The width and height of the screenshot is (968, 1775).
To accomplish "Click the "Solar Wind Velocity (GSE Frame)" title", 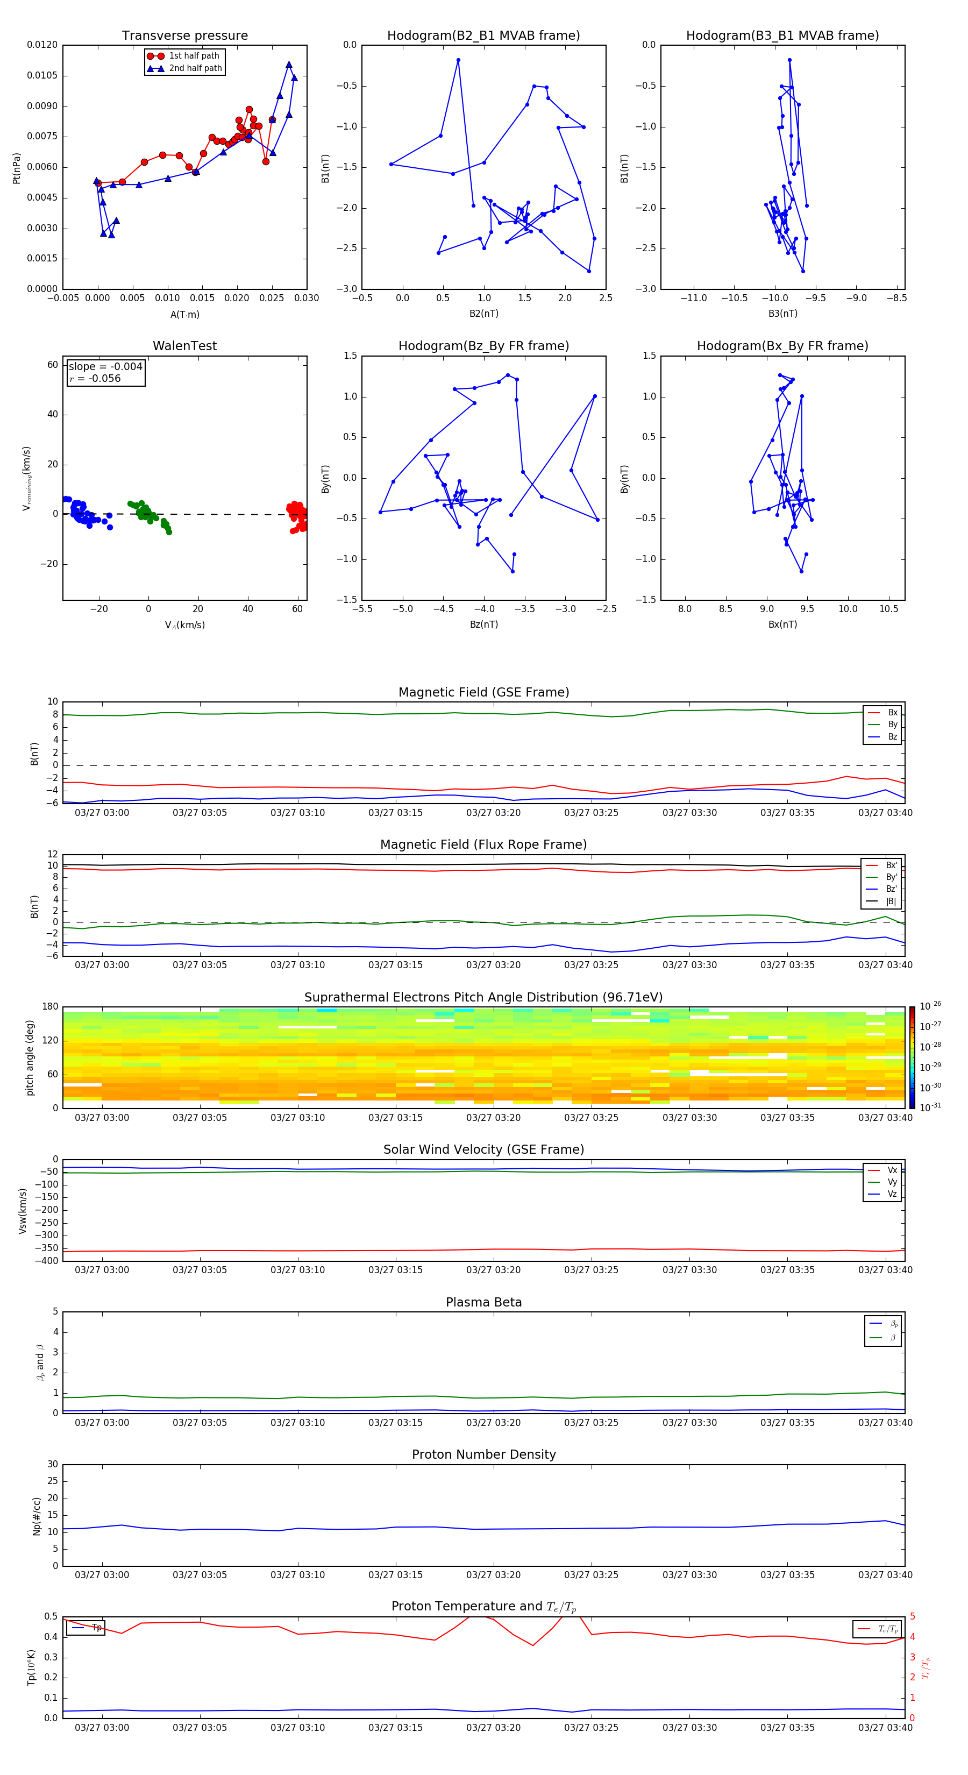I will pyautogui.click(x=483, y=1149).
